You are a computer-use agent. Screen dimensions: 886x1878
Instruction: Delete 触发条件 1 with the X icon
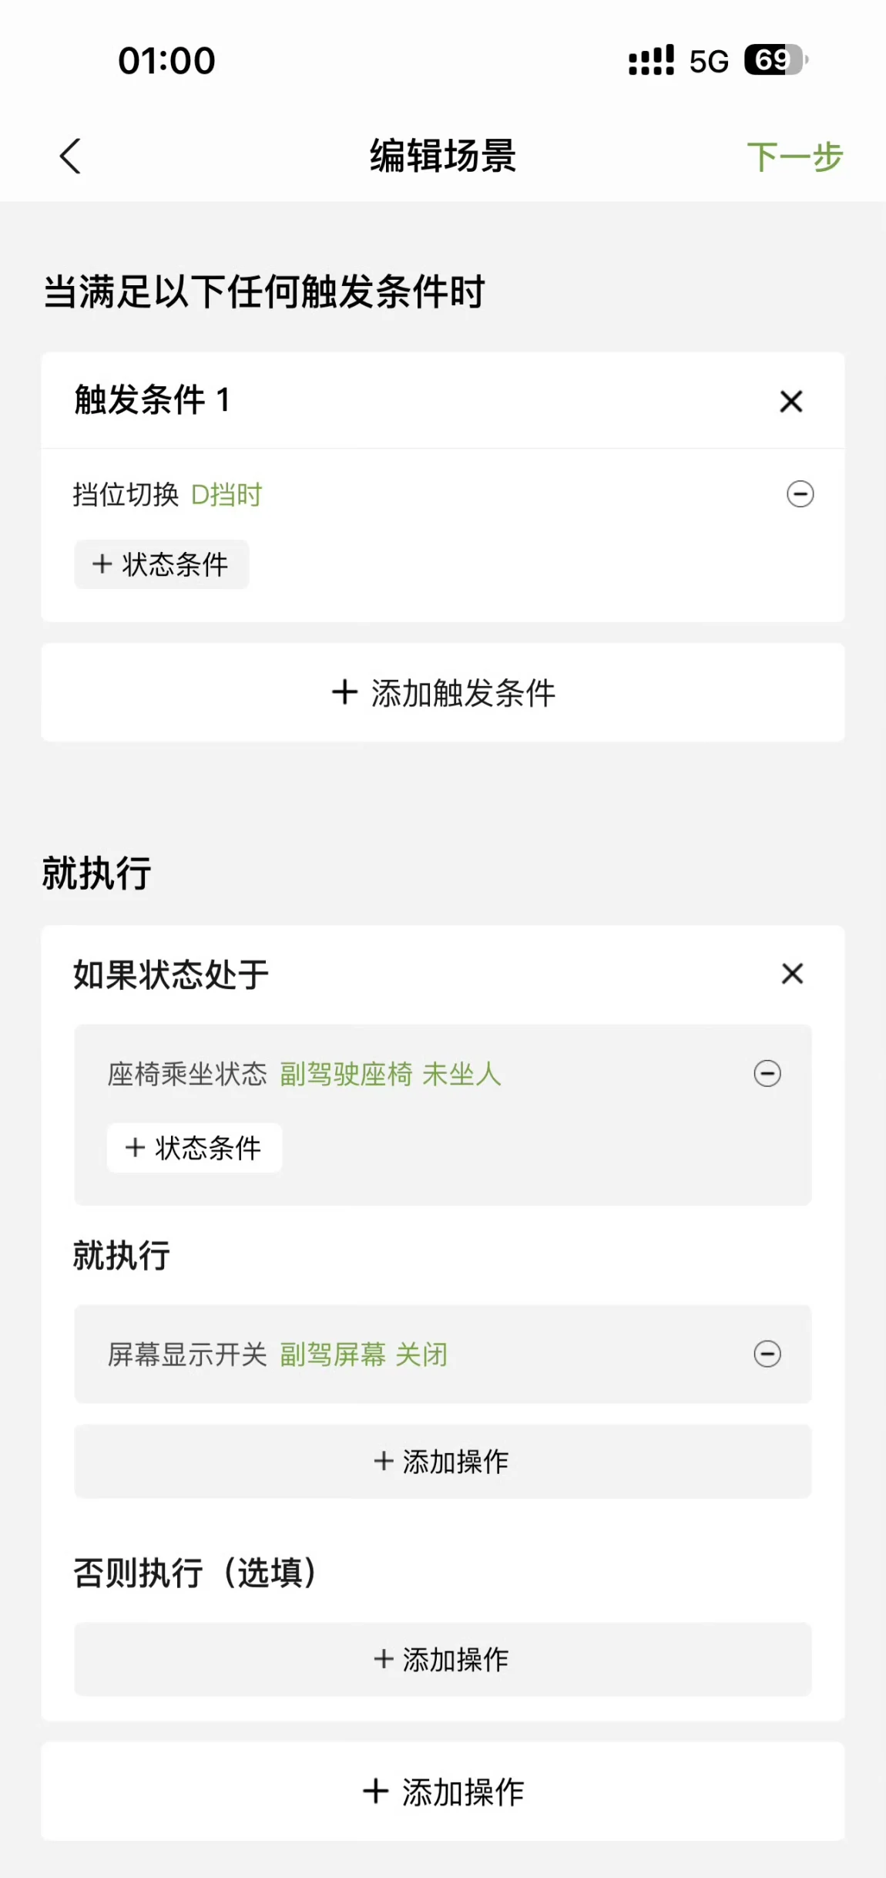tap(791, 401)
